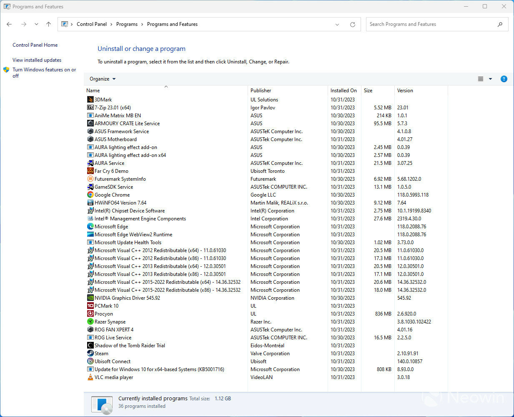
Task: Click the NVIDIA Graphics Driver icon
Action: pos(90,298)
